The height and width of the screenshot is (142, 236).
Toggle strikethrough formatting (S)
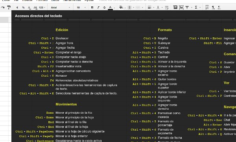[104, 7]
